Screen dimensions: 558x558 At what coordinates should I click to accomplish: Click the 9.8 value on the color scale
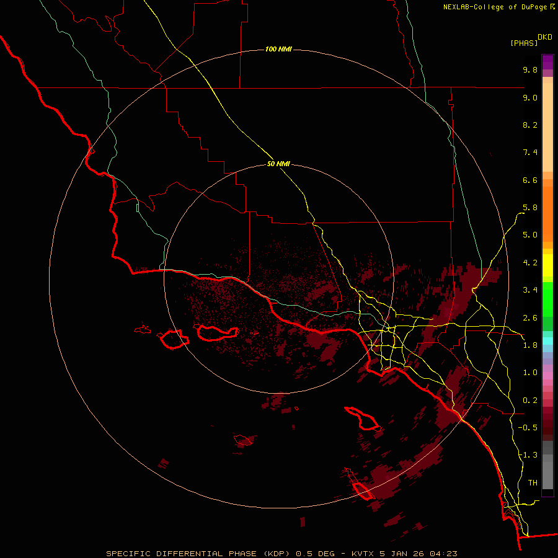(x=530, y=69)
